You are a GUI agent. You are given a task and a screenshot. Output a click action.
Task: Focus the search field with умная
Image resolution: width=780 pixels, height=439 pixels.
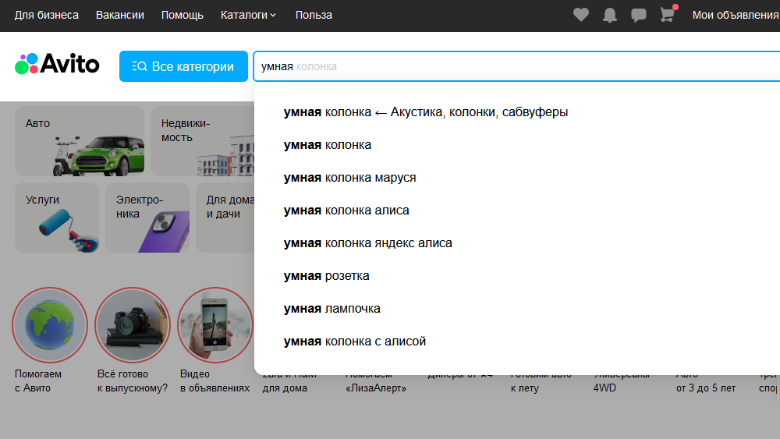pos(516,66)
